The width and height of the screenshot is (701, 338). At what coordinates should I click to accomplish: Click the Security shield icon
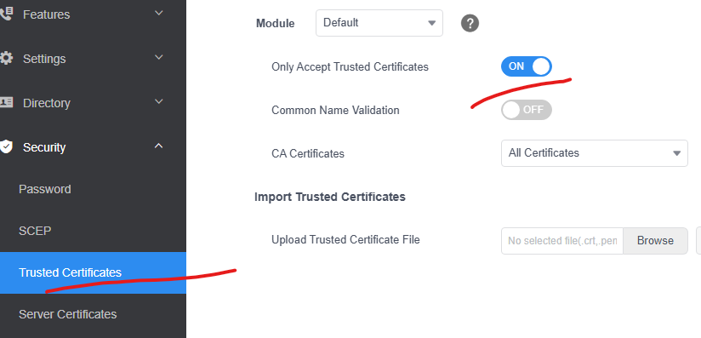click(x=6, y=146)
